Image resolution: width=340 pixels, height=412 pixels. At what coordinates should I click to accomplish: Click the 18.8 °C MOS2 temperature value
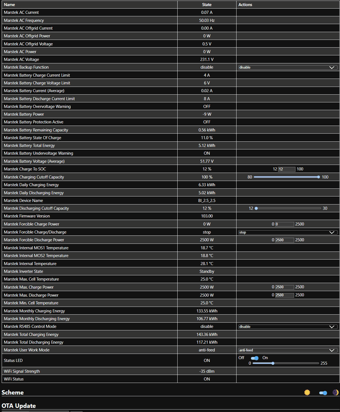(x=207, y=255)
